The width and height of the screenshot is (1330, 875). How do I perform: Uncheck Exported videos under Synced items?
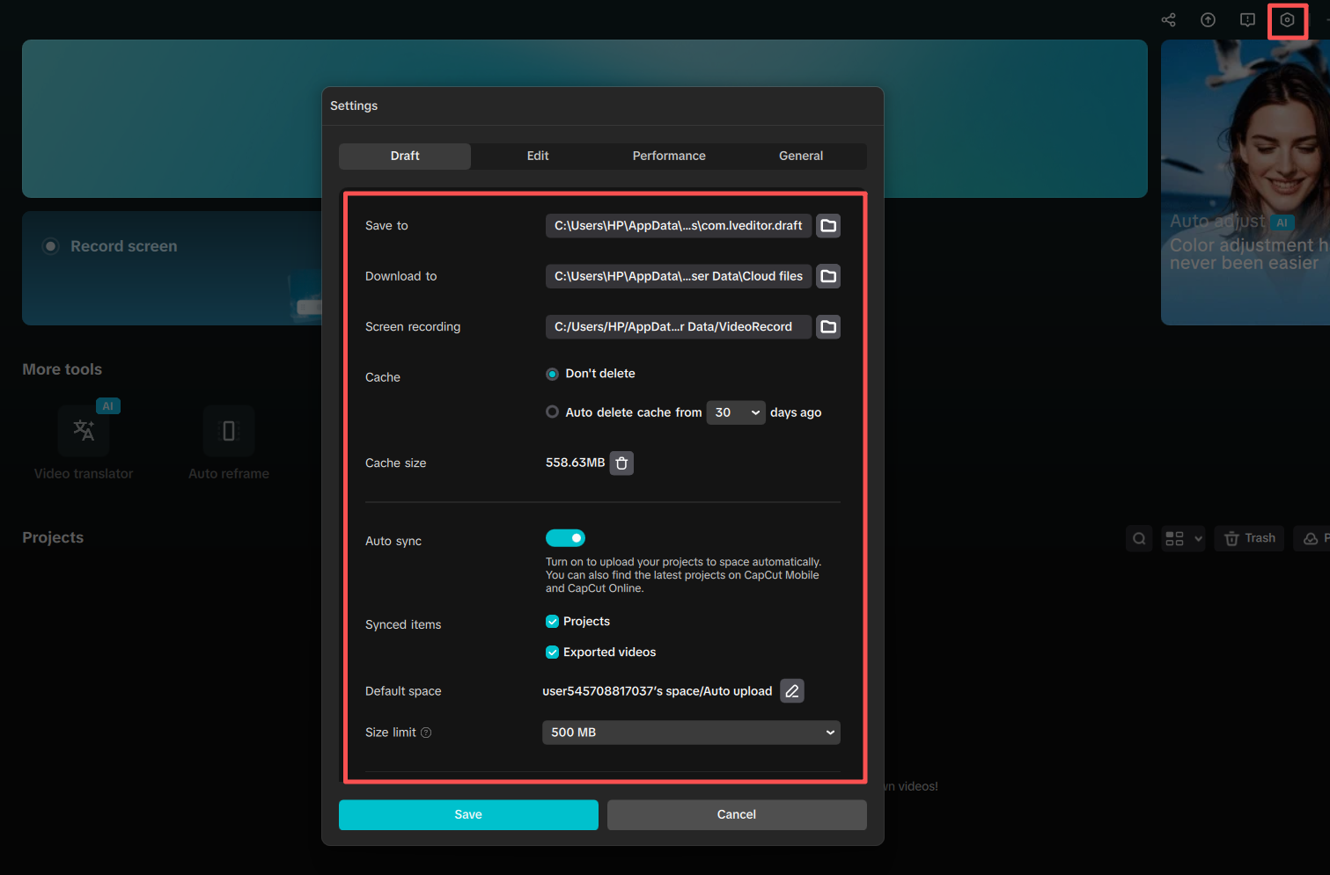pyautogui.click(x=552, y=652)
